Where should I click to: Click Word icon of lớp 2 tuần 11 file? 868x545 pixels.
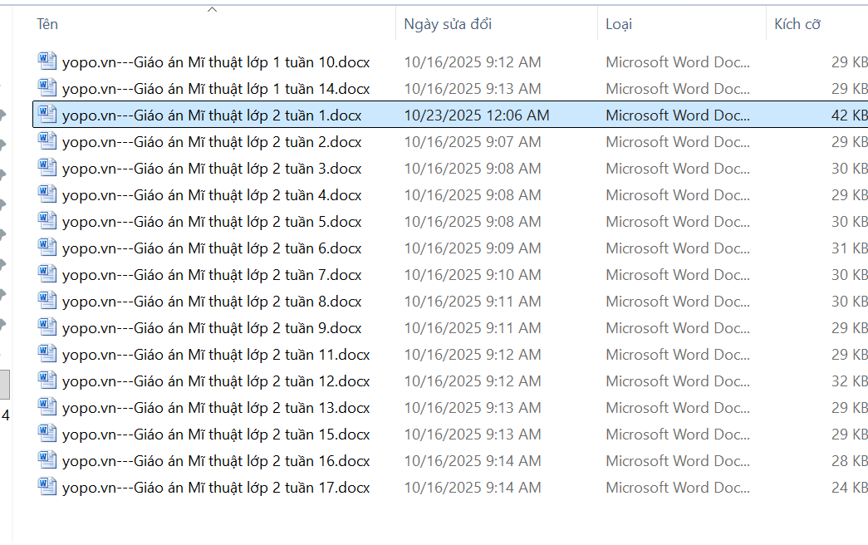pos(47,354)
